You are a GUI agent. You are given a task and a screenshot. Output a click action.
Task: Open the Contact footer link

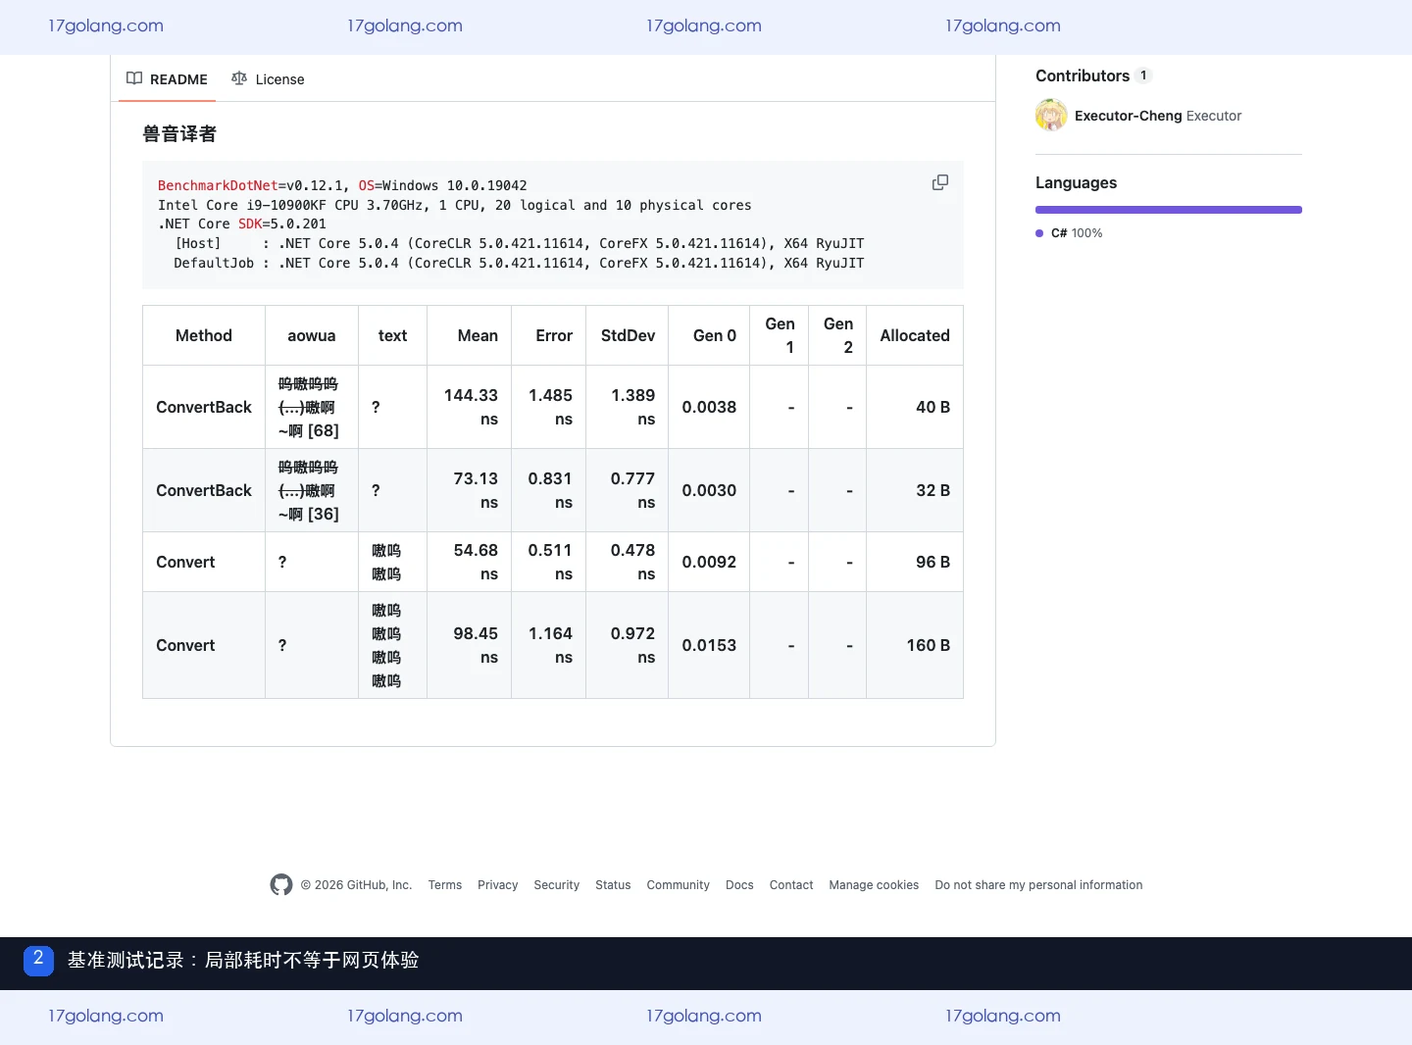[x=791, y=885]
